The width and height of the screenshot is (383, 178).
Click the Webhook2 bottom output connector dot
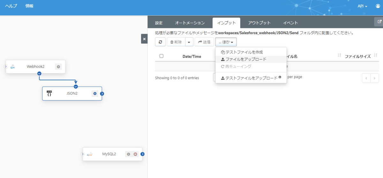click(39, 73)
